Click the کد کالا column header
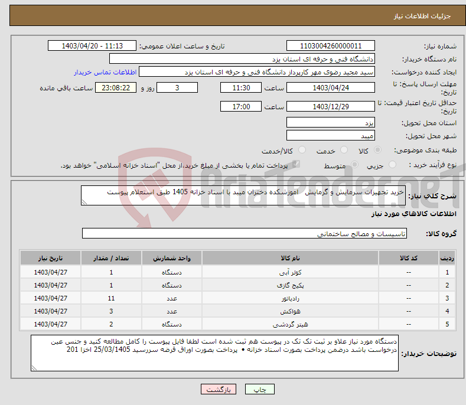The height and width of the screenshot is (405, 466). pyautogui.click(x=408, y=258)
